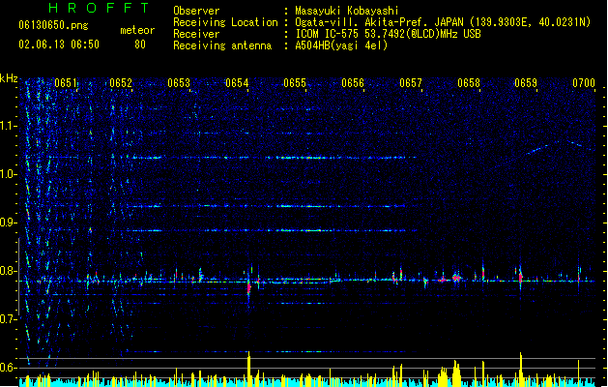Click the 0659 time marker
The width and height of the screenshot is (608, 387).
click(x=526, y=83)
